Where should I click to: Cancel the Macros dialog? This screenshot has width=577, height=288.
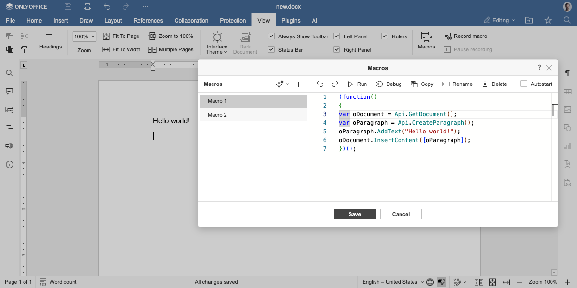pos(401,214)
